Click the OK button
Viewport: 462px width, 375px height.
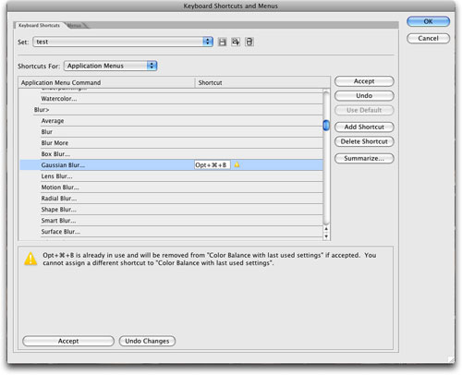click(428, 21)
